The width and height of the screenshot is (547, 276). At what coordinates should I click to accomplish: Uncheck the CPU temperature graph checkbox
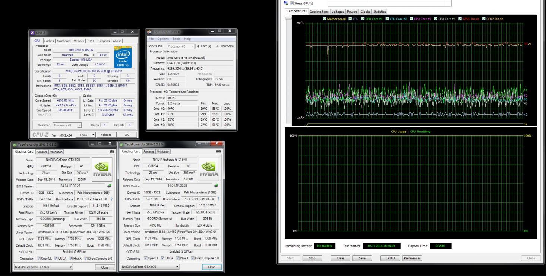pyautogui.click(x=350, y=19)
